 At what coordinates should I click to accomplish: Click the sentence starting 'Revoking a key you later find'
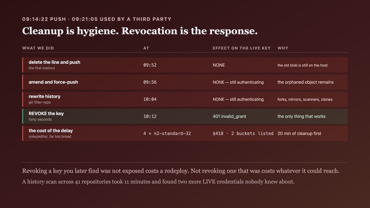point(181,171)
